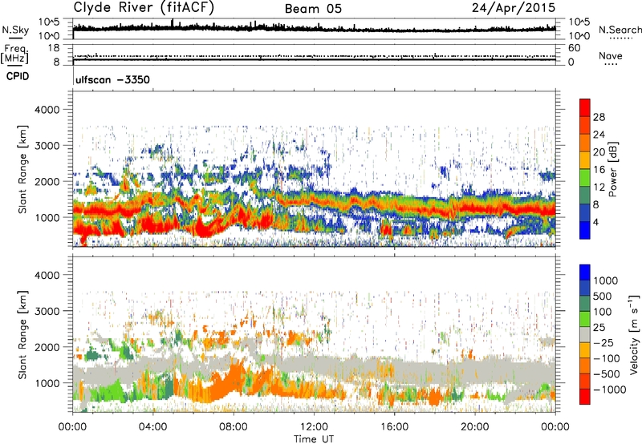Select the "08:00" time axis label
Viewport: 642px width, 444px height.
(x=234, y=427)
